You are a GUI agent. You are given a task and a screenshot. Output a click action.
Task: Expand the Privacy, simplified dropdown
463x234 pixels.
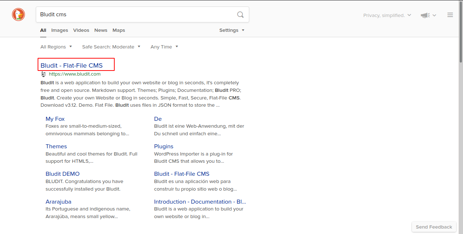[x=387, y=15]
